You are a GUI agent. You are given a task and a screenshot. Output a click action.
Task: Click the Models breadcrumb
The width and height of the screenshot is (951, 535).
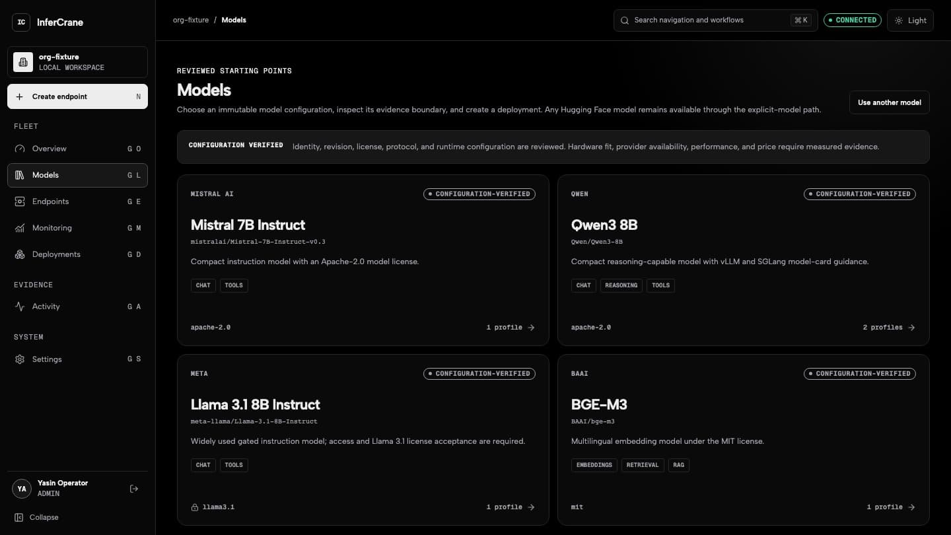(234, 20)
